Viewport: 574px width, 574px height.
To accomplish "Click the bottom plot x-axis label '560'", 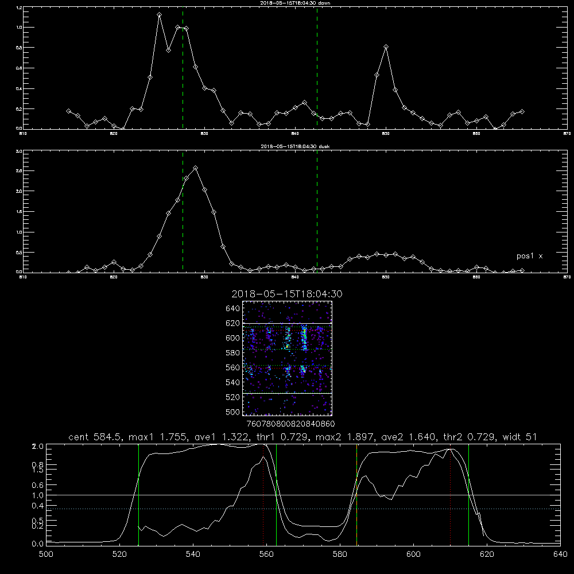I will tap(266, 554).
